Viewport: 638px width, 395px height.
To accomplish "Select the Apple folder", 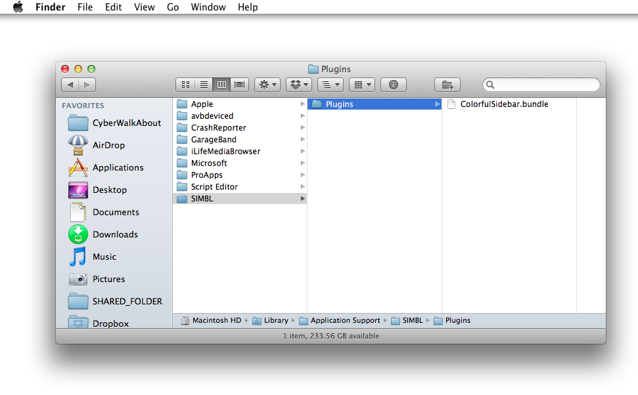I will coord(240,104).
